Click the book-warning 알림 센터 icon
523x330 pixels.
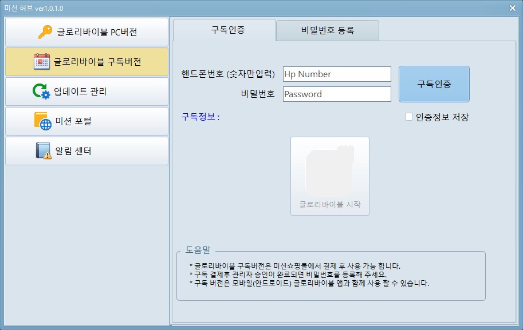pyautogui.click(x=44, y=151)
